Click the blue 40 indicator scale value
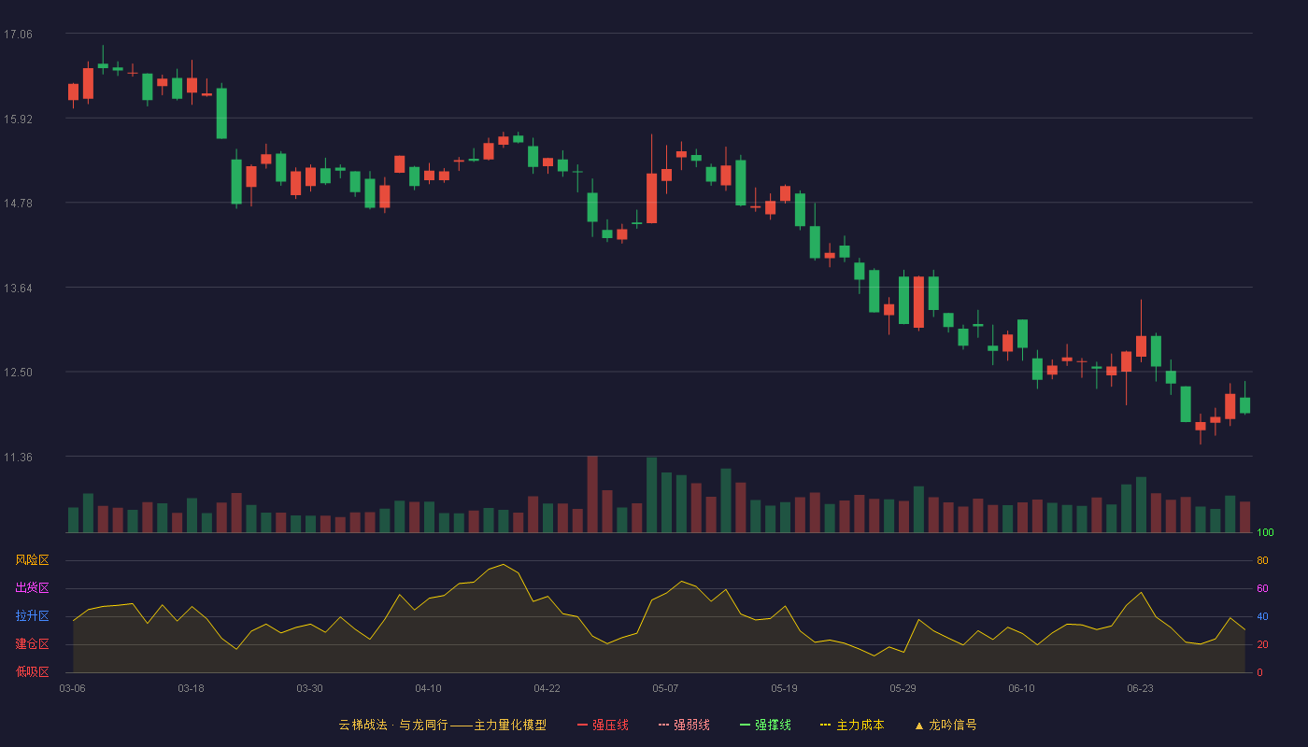 click(x=1262, y=617)
